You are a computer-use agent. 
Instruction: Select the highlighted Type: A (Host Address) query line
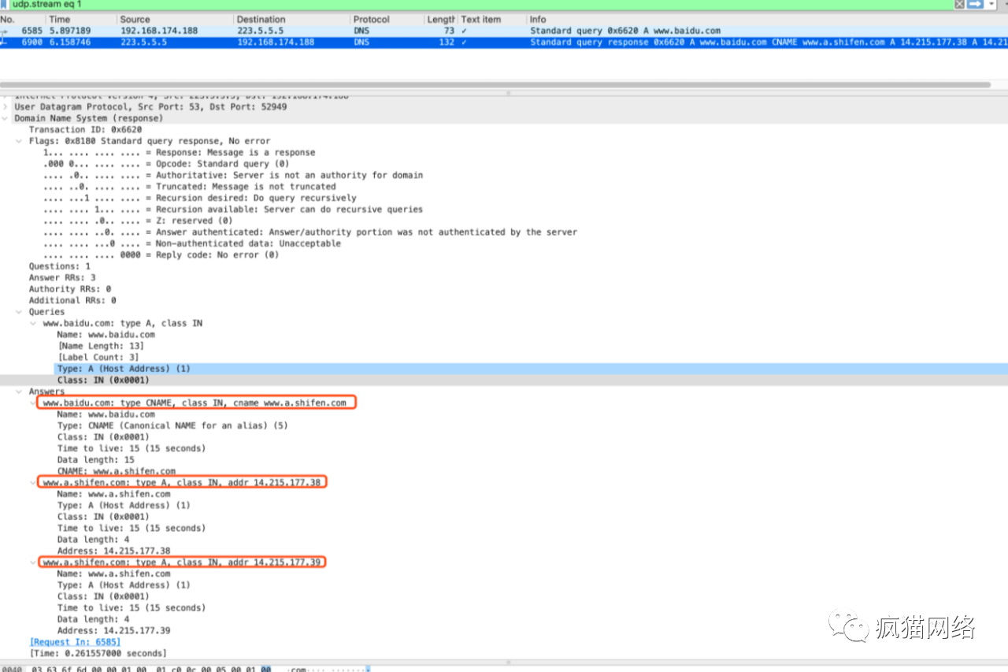(532, 369)
